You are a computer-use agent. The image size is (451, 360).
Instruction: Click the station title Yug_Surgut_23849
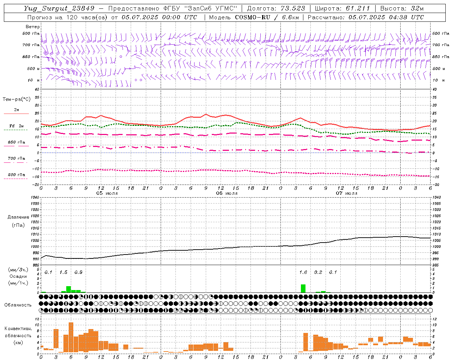59,8
